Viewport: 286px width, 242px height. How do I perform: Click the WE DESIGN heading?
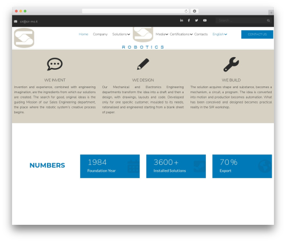[143, 80]
